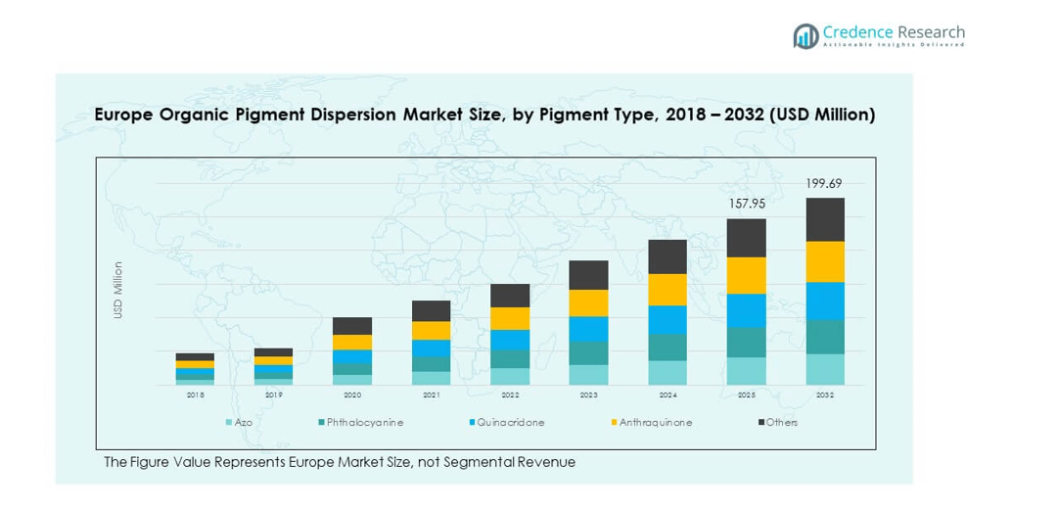
Task: Select the footnote about Europe Market Size
Action: tap(339, 462)
